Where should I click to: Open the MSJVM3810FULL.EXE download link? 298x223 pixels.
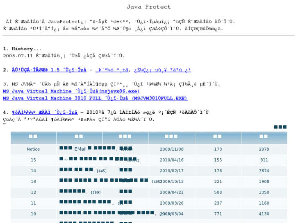(96, 98)
